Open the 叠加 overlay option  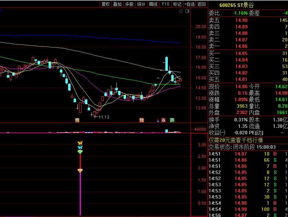[117, 4]
